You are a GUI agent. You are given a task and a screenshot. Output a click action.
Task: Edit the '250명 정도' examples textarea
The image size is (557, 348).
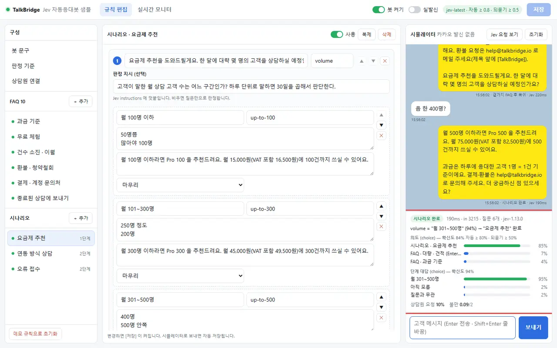[x=245, y=230]
